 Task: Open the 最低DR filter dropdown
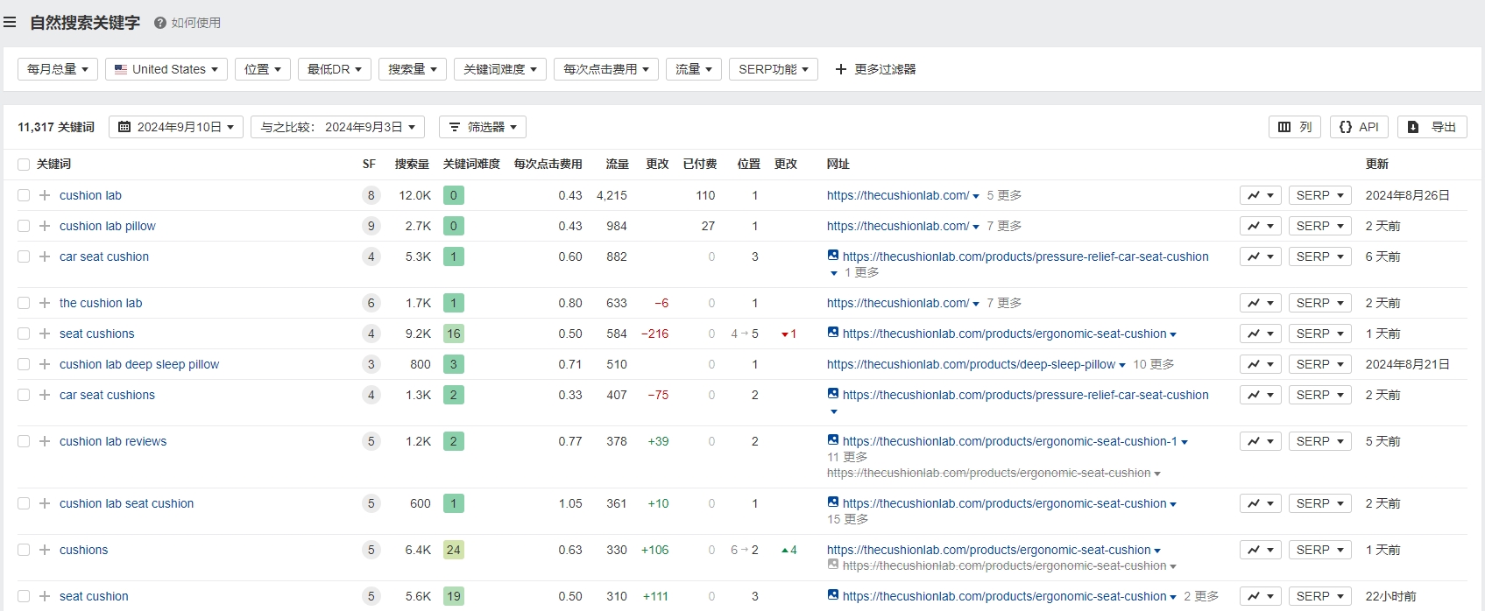coord(335,69)
